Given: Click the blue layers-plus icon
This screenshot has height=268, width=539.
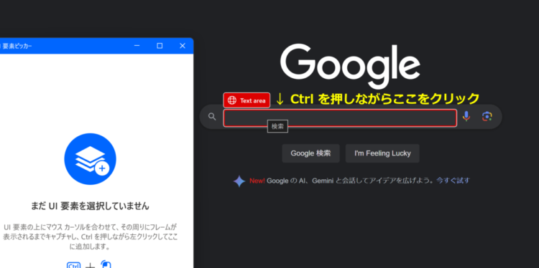Looking at the screenshot, I should [90, 159].
